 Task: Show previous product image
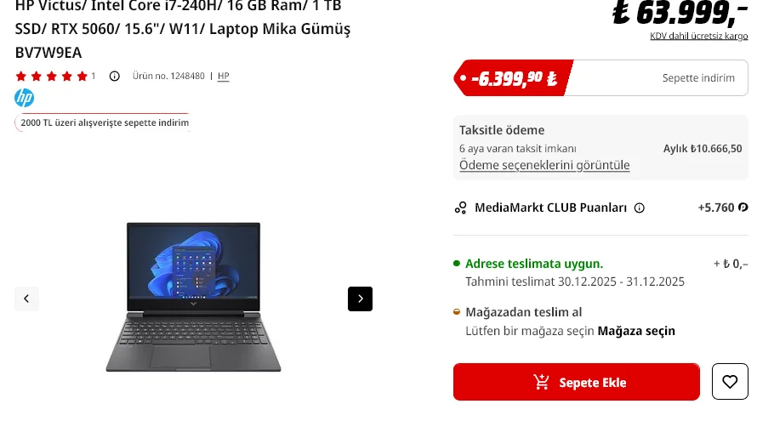26,299
